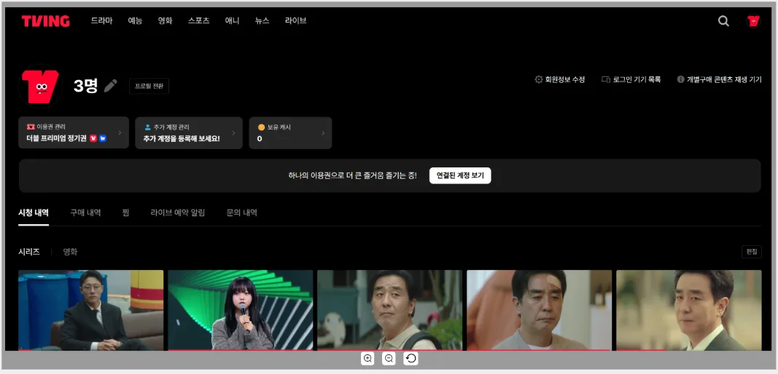Open thumbnail of girl holding microphone
Screen dimensions: 778x374
[240, 310]
